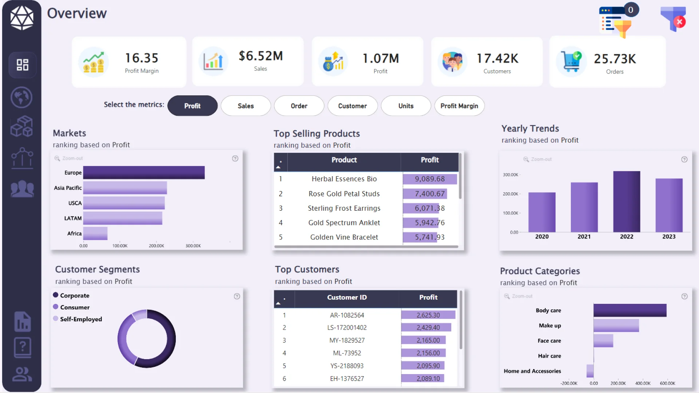Select the Order metric
The width and height of the screenshot is (699, 393).
pos(299,106)
